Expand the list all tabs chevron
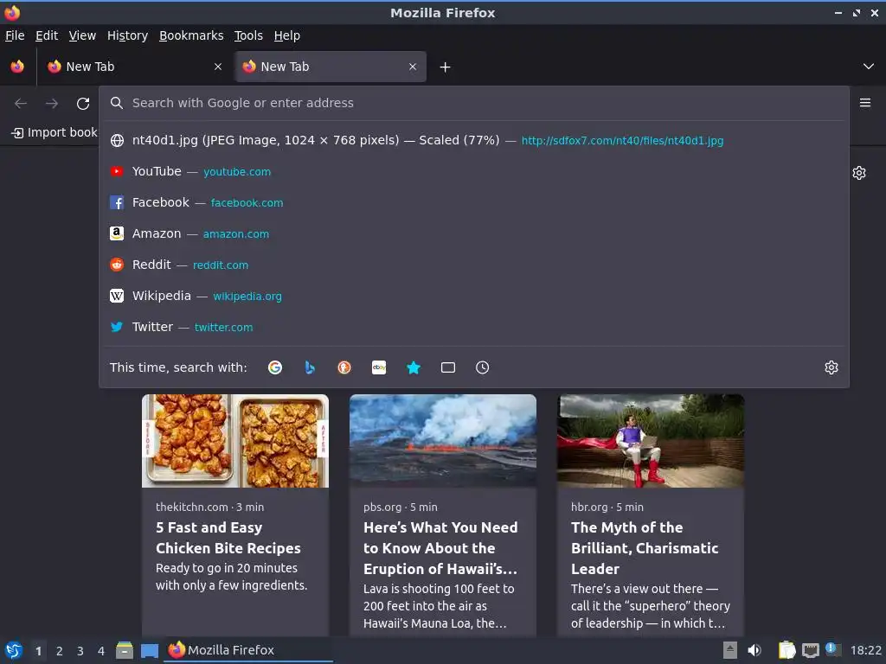This screenshot has height=664, width=886. coord(869,67)
